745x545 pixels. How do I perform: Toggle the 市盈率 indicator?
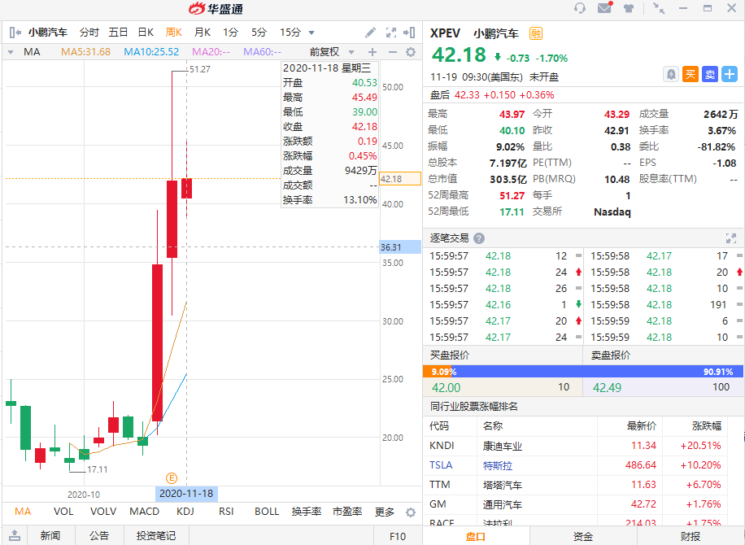pyautogui.click(x=347, y=512)
